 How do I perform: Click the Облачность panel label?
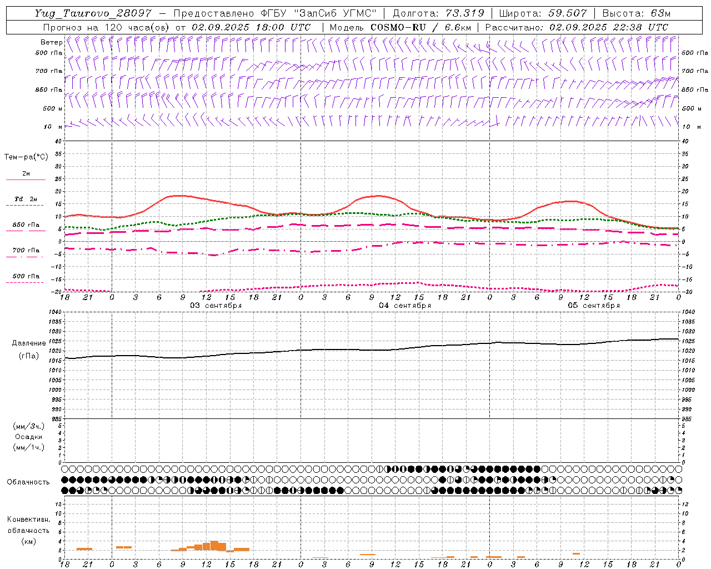28,482
